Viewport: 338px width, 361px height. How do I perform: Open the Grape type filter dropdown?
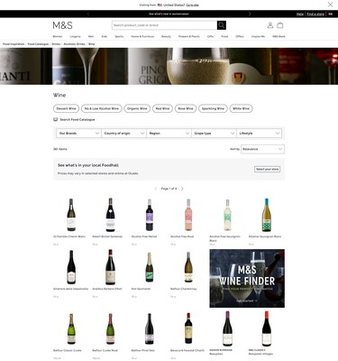[214, 133]
